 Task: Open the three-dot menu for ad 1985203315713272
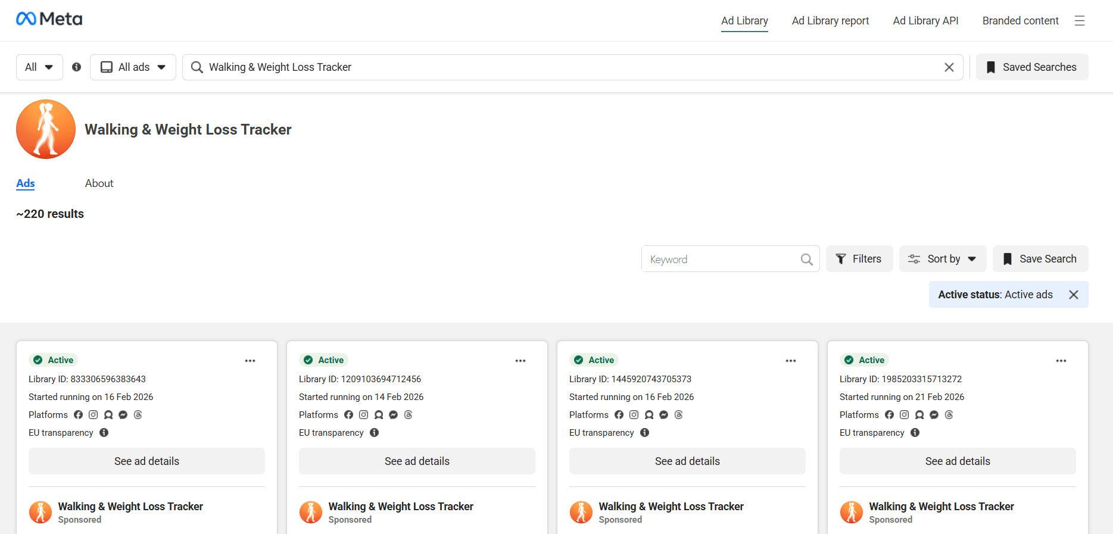coord(1061,361)
